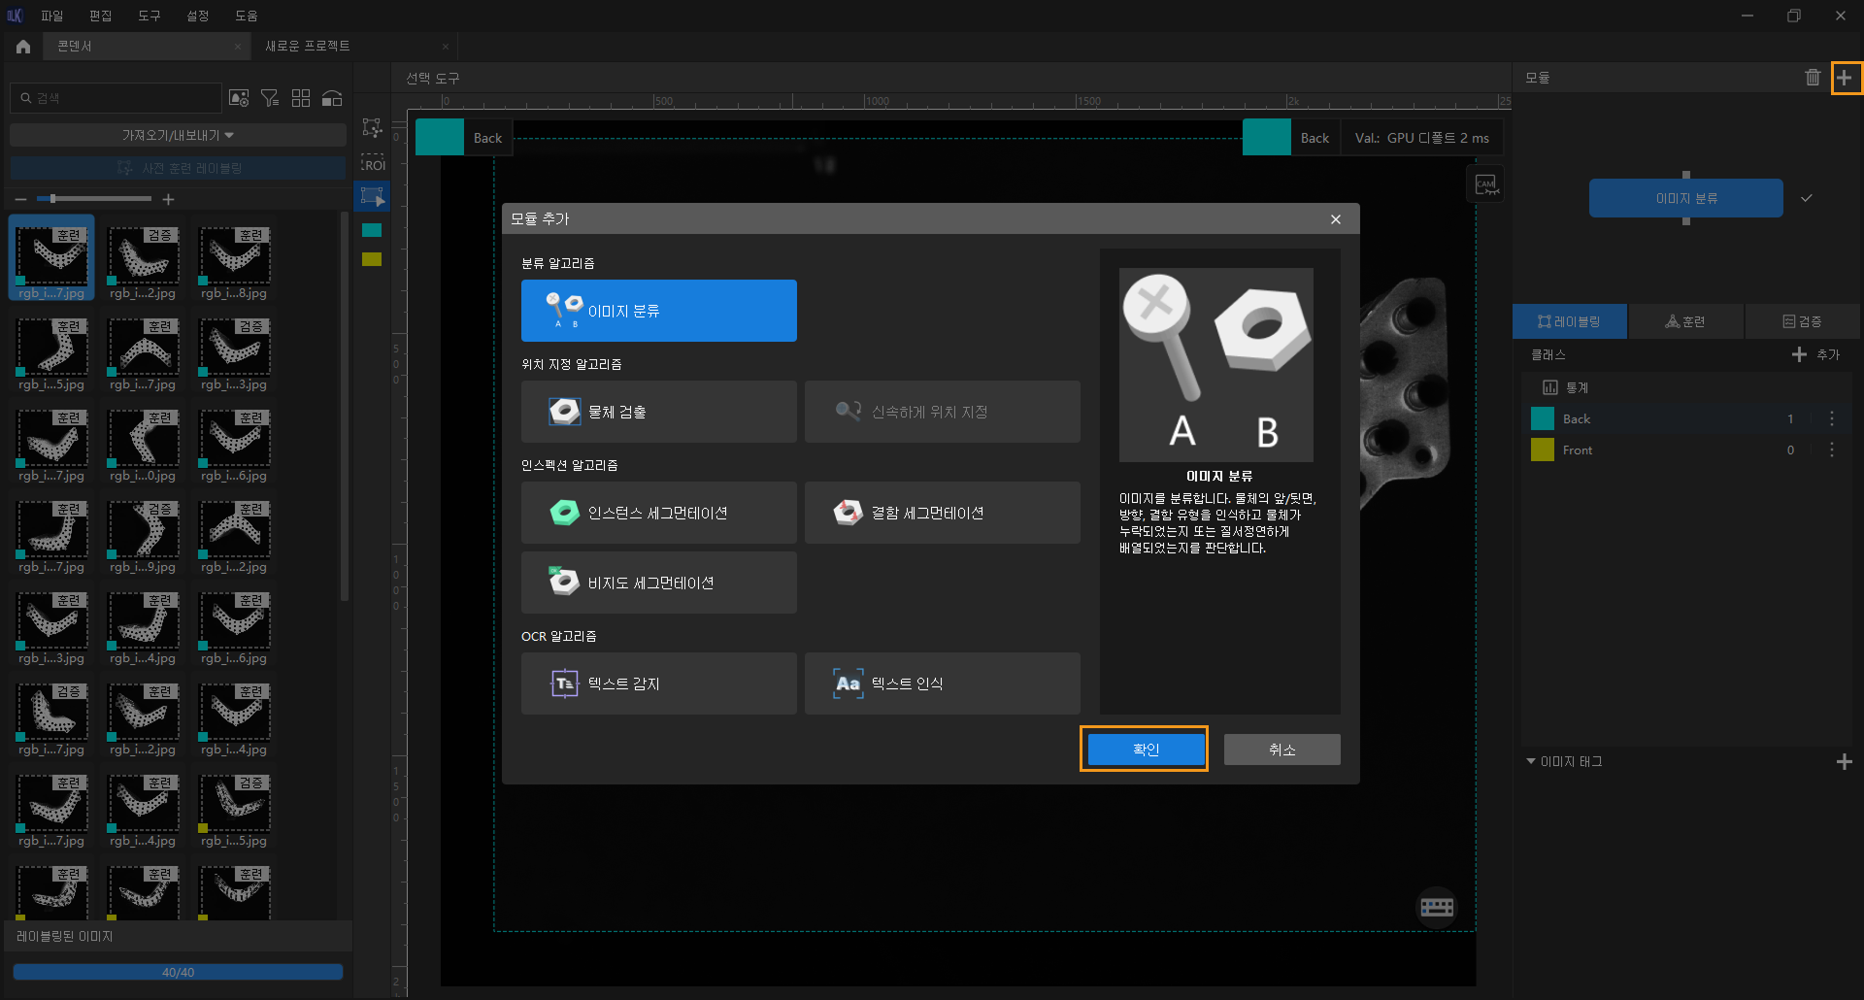Click the trash icon in the 모듈 panel

tap(1812, 78)
